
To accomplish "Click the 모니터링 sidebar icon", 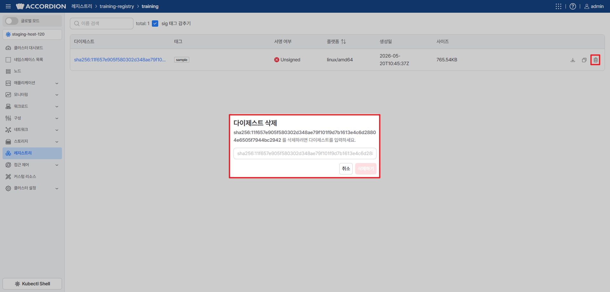I will (8, 95).
